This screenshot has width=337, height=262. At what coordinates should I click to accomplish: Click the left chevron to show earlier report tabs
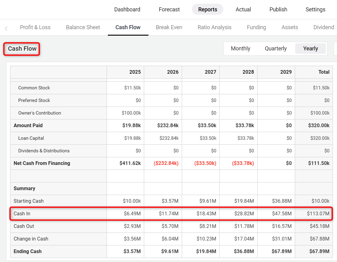[x=6, y=28]
